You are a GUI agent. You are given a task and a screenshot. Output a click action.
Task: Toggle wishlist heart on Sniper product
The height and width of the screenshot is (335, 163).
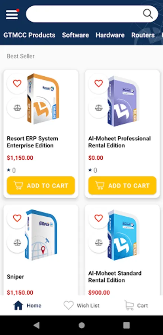[17, 218]
